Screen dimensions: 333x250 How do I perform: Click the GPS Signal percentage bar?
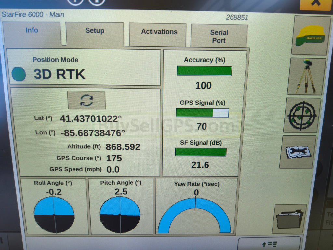tap(202, 113)
